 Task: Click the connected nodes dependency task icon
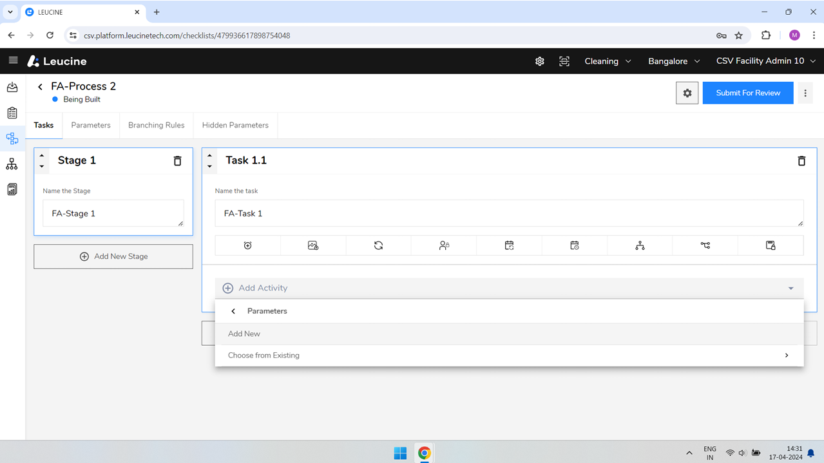[705, 245]
